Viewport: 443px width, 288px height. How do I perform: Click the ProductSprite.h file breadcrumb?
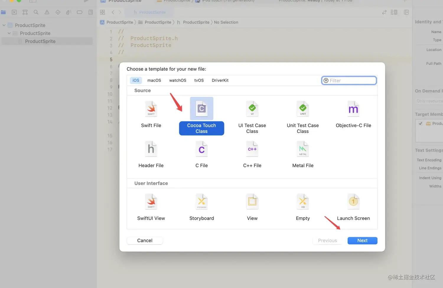pyautogui.click(x=193, y=22)
